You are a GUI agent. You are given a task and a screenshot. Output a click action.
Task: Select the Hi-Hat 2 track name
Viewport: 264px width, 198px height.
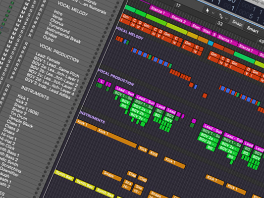coord(7,141)
